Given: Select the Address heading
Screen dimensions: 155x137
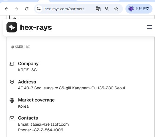Looking at the screenshot, I should [27, 82].
